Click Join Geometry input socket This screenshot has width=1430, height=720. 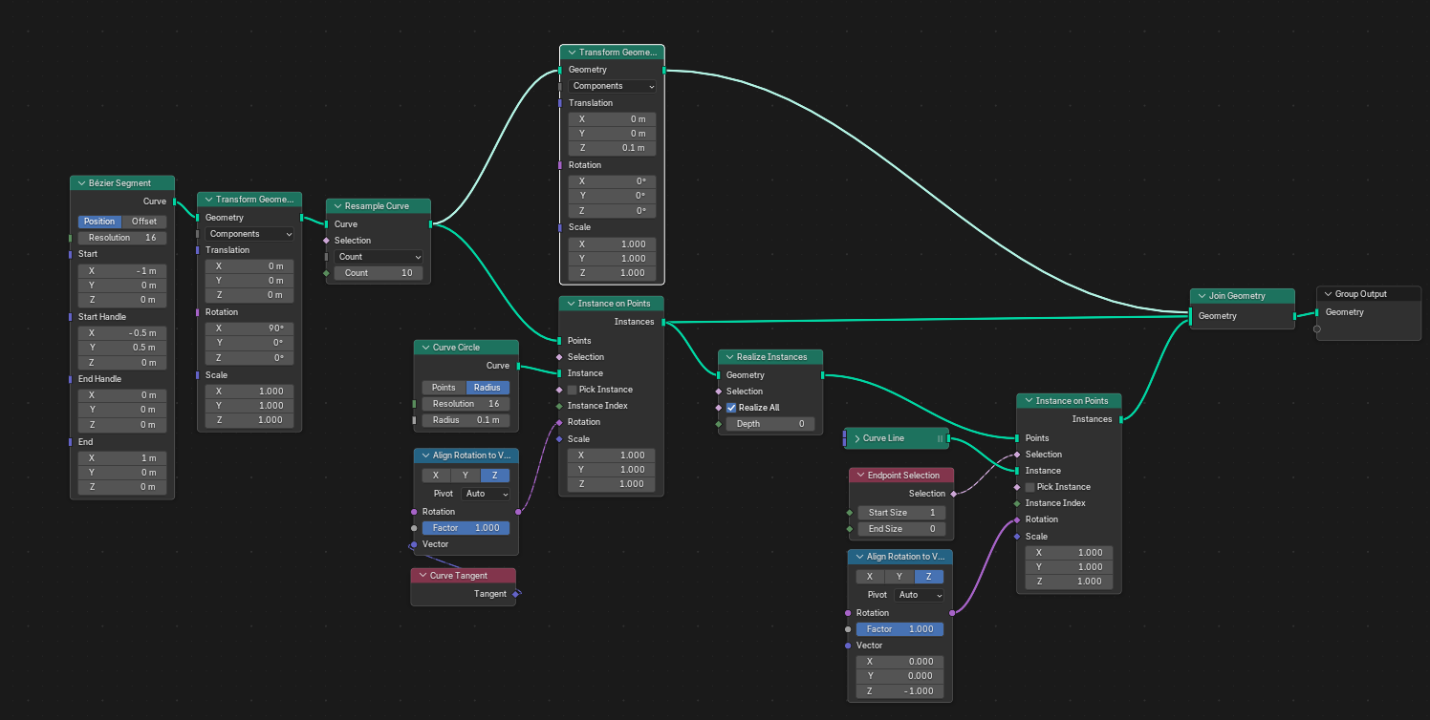1190,316
